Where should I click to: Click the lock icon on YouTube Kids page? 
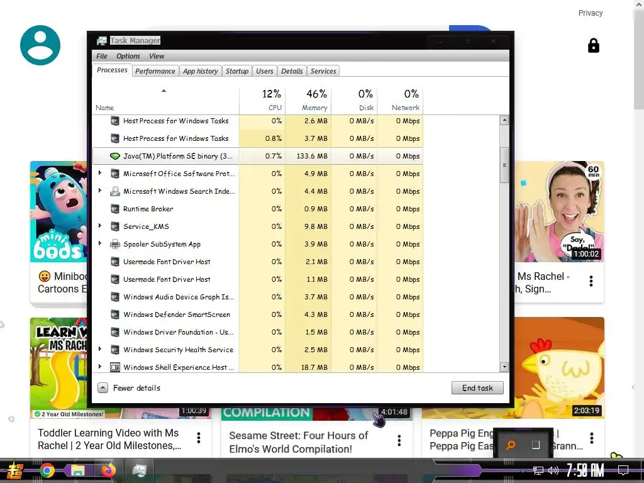pyautogui.click(x=593, y=45)
